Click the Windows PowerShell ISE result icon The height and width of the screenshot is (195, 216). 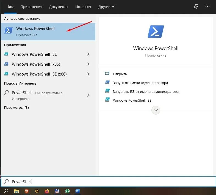click(x=6, y=54)
